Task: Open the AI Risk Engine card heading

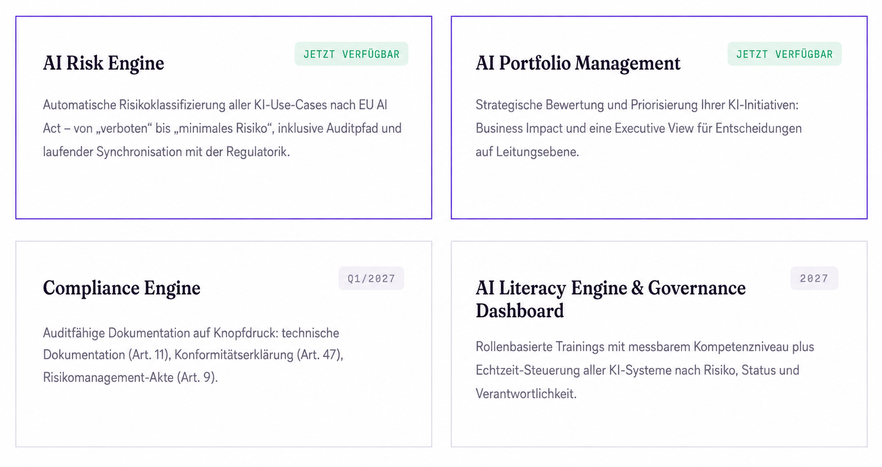Action: [x=103, y=63]
